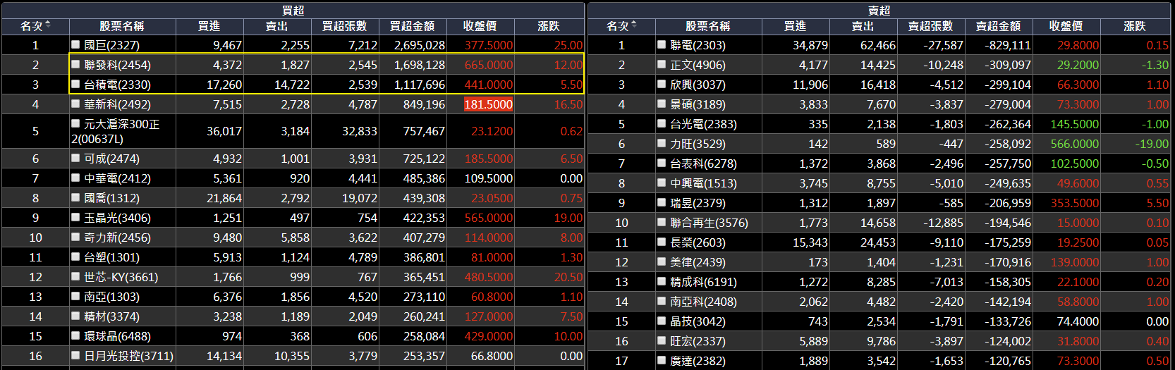Sort 買超 table by 股票名稱 header
The image size is (1175, 370).
click(122, 26)
